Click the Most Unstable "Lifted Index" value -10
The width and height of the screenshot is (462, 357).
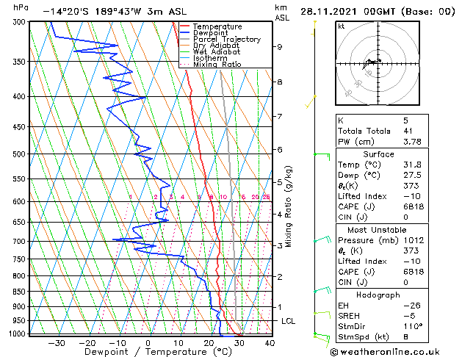pyautogui.click(x=412, y=262)
